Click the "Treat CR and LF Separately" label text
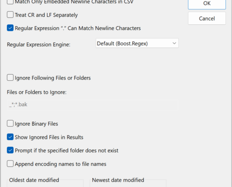The image size is (232, 187). click(x=46, y=15)
